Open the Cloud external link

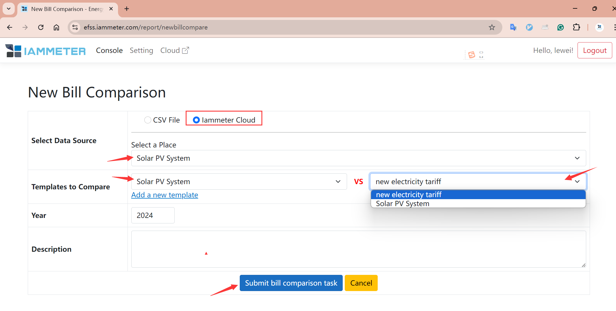(x=175, y=50)
